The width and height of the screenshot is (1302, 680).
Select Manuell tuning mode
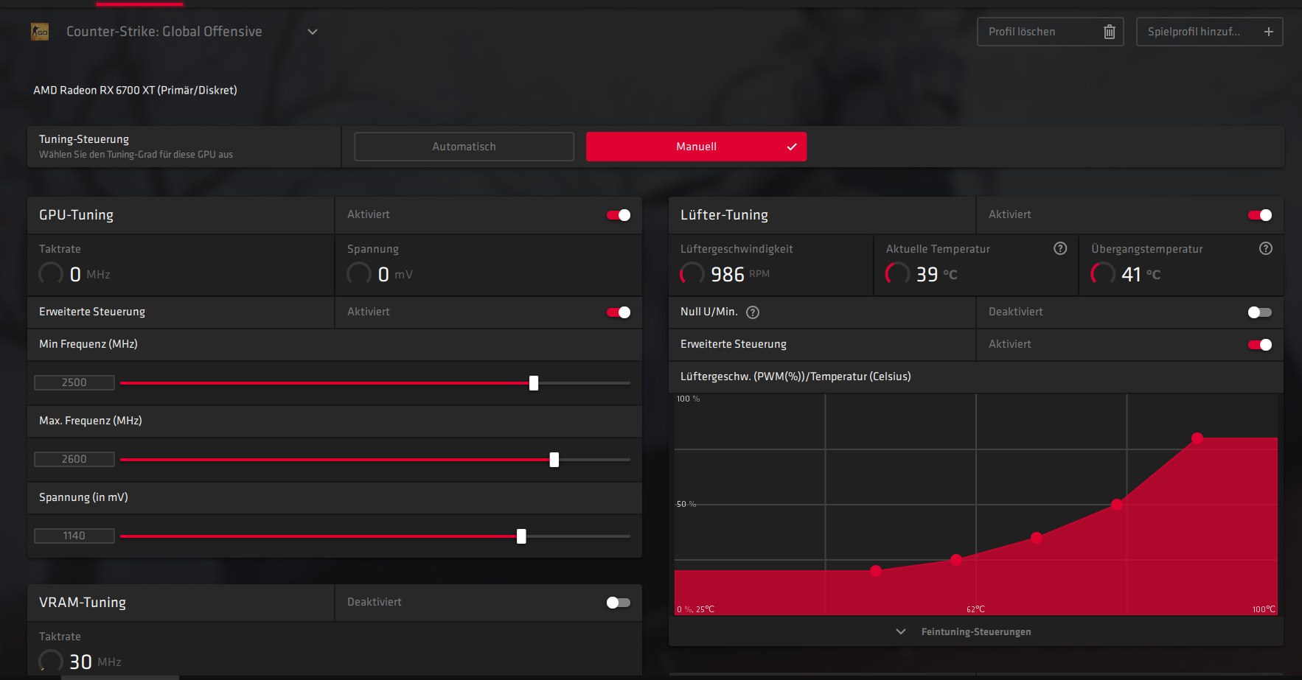(696, 147)
